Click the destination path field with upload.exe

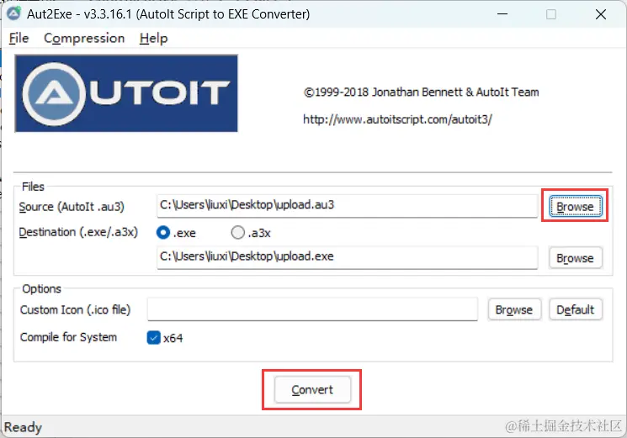coord(347,257)
